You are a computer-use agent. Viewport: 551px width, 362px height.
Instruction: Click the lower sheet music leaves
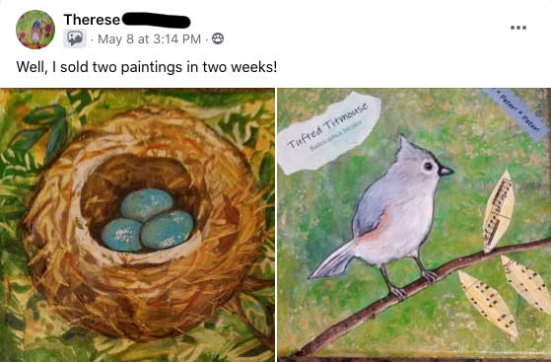point(506,297)
